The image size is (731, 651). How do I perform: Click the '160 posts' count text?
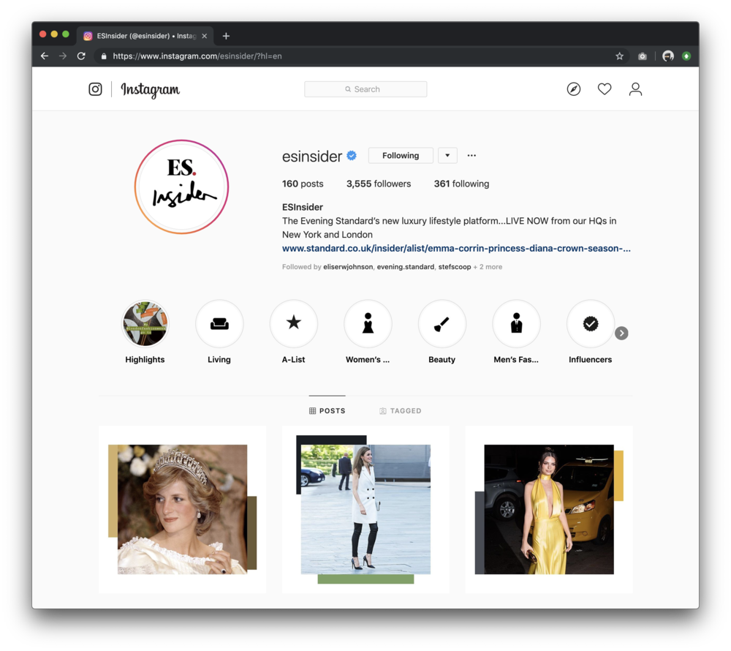coord(303,184)
